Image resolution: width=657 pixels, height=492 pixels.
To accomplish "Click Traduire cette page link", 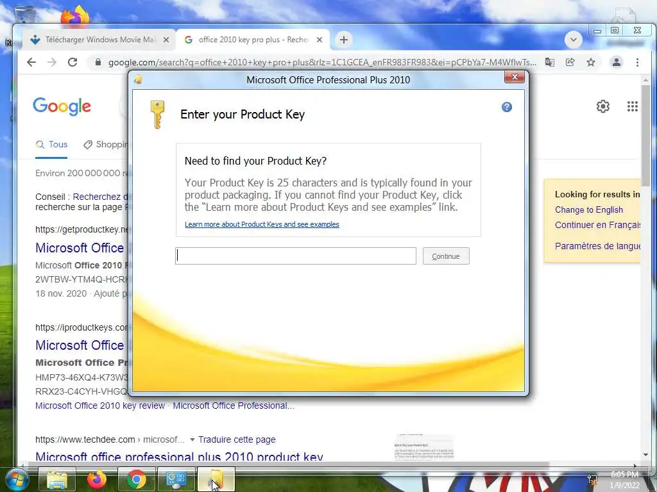I will point(237,439).
